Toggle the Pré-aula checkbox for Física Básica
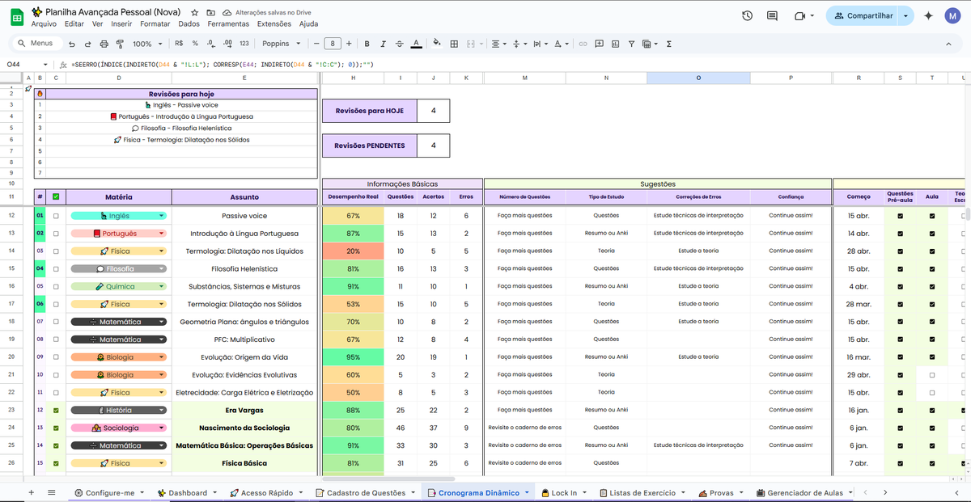Image resolution: width=971 pixels, height=502 pixels. point(901,462)
